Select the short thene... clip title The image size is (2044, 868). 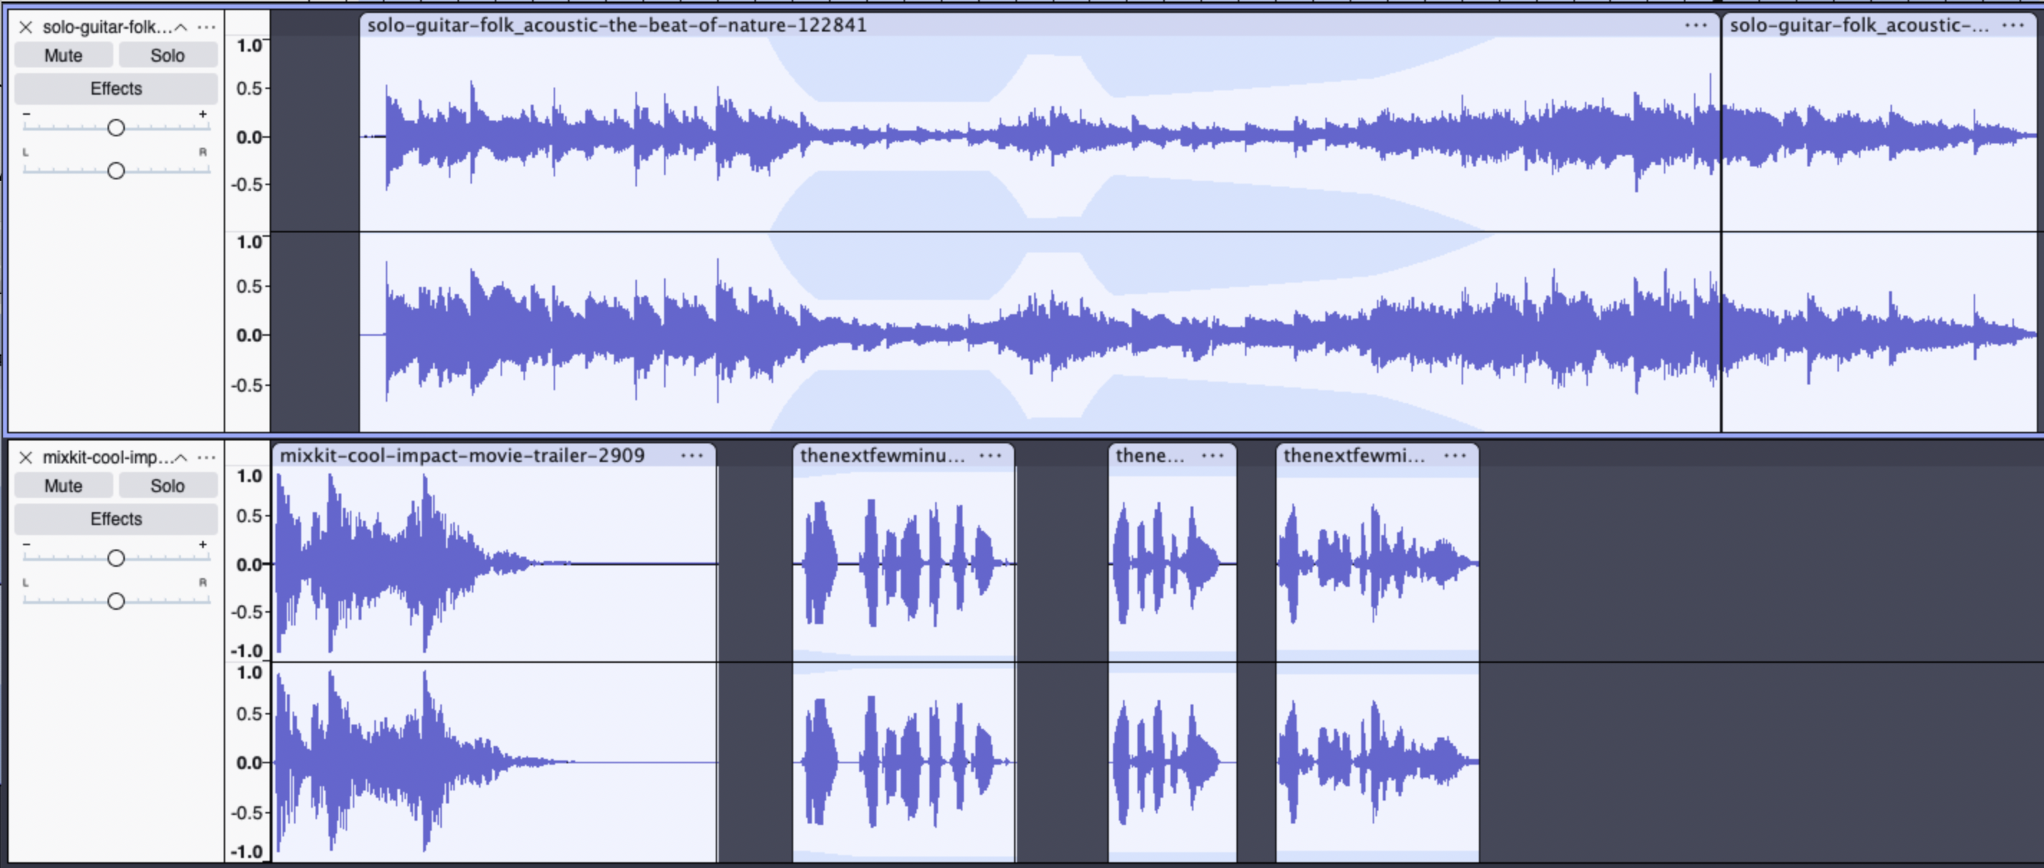1150,456
